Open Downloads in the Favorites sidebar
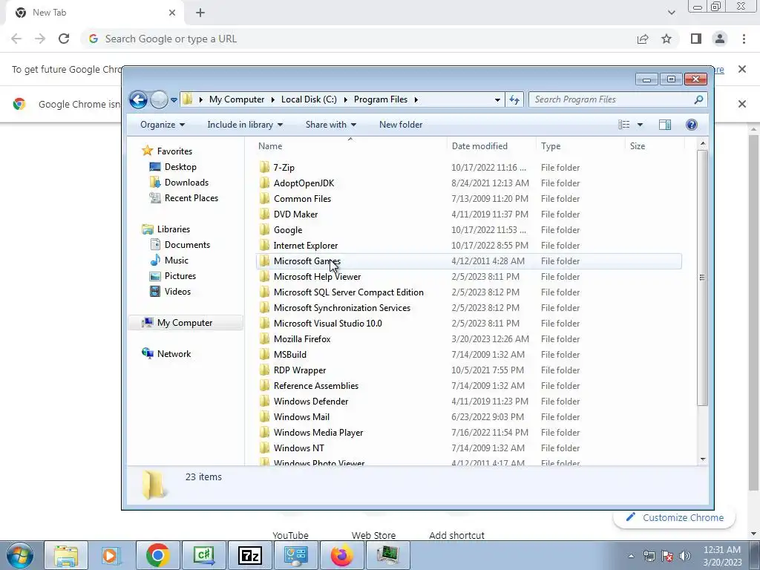The width and height of the screenshot is (760, 570). click(x=186, y=183)
